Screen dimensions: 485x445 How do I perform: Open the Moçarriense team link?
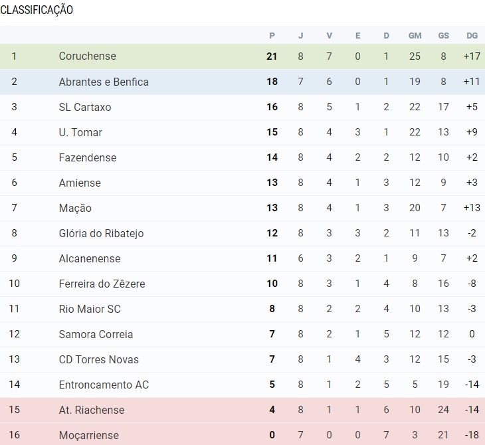coord(88,435)
